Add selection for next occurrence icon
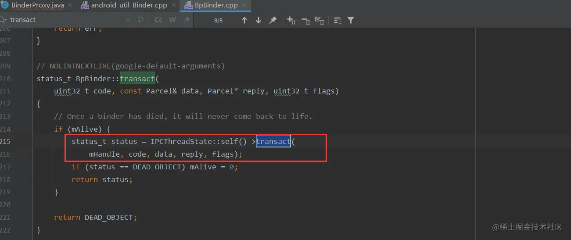This screenshot has width=571, height=240. 291,20
